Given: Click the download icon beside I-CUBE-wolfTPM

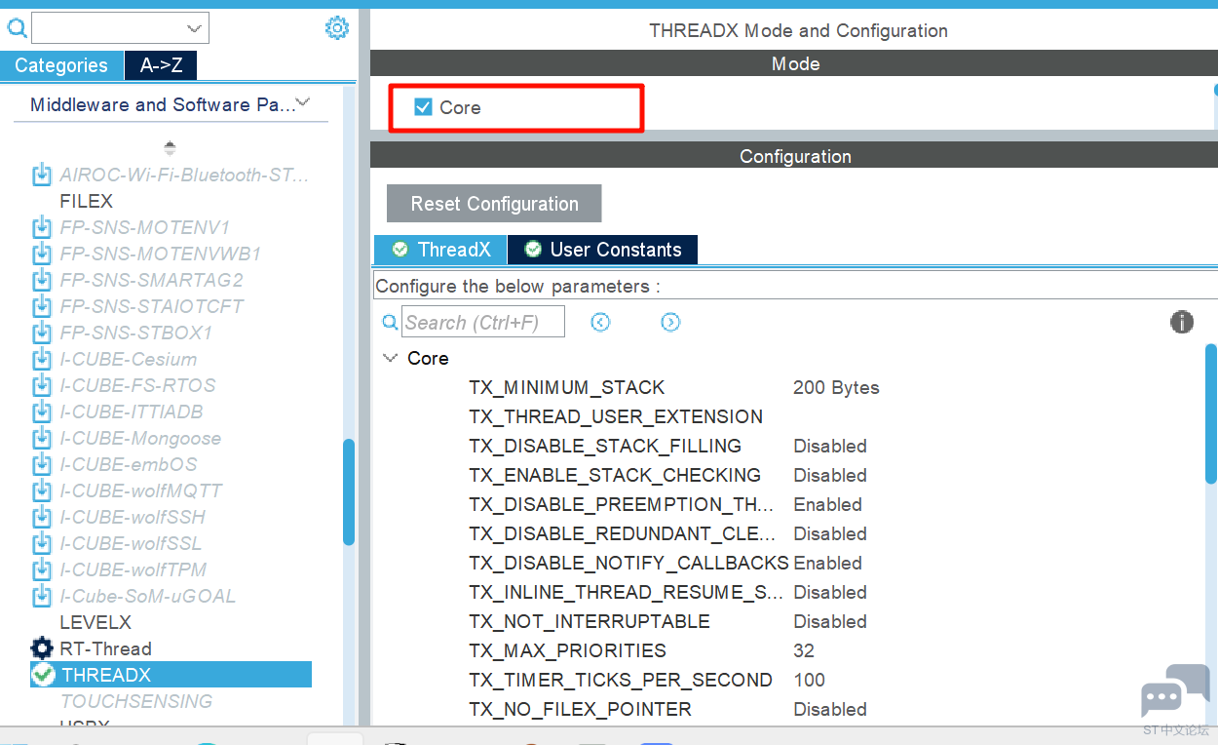Looking at the screenshot, I should coord(42,570).
